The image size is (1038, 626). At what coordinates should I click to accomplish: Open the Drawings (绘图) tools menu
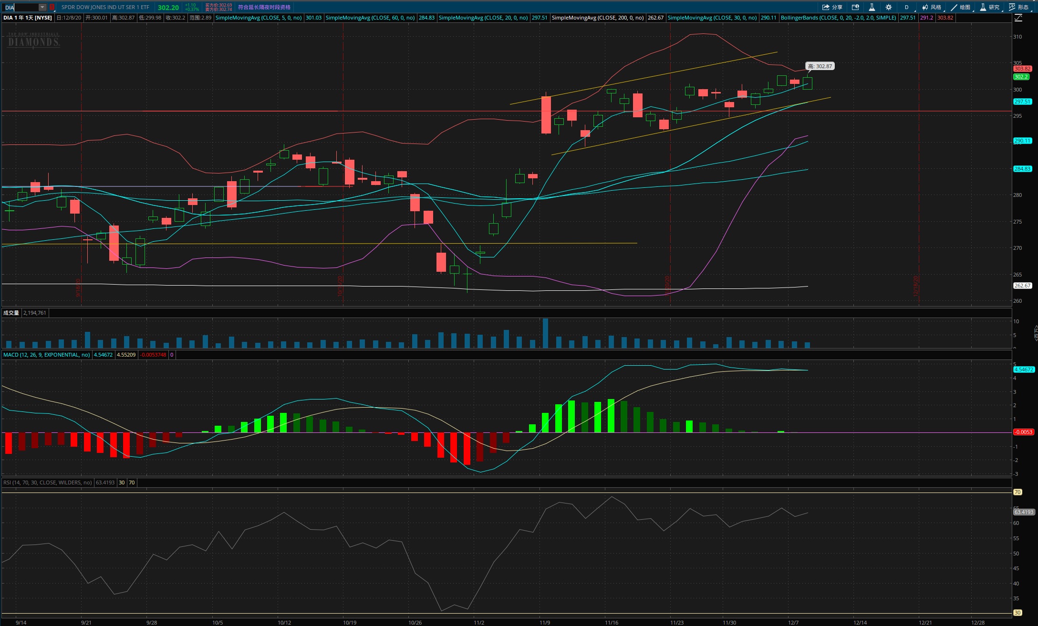961,7
